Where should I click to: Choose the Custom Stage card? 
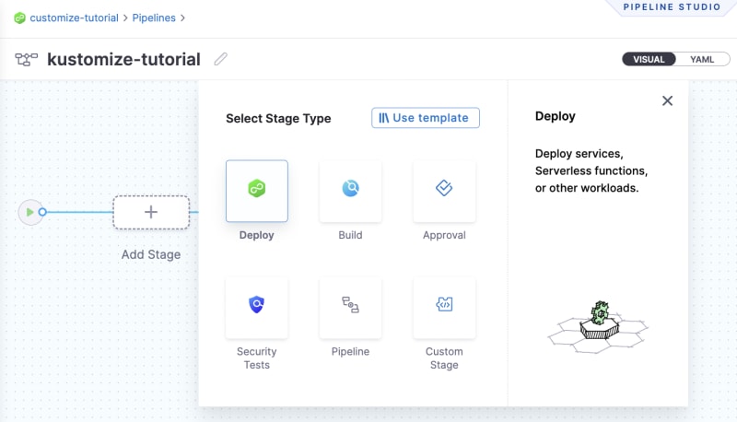point(444,308)
